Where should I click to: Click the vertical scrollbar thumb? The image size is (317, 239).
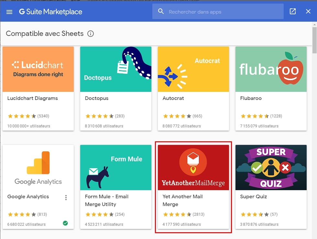314,40
